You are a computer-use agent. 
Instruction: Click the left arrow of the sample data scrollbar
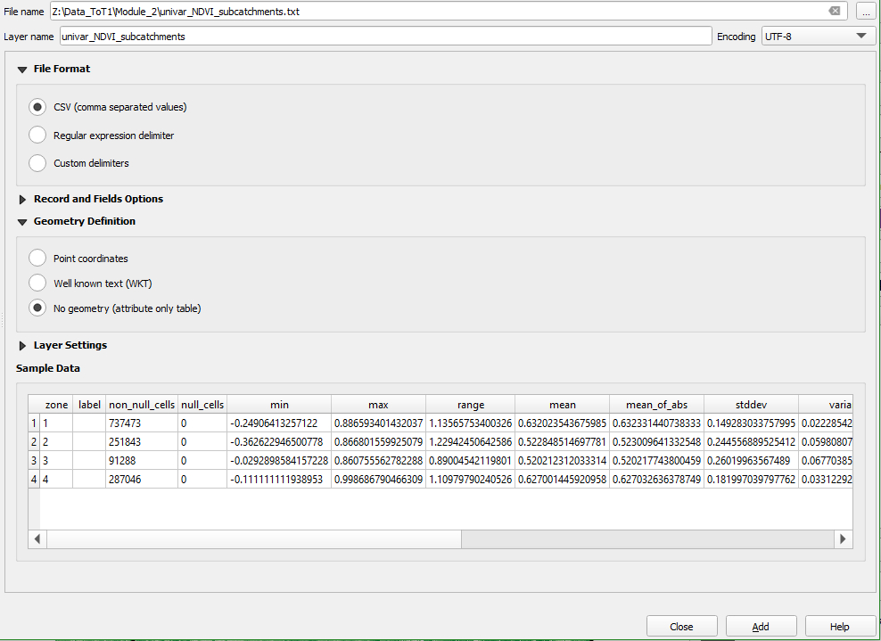[37, 538]
